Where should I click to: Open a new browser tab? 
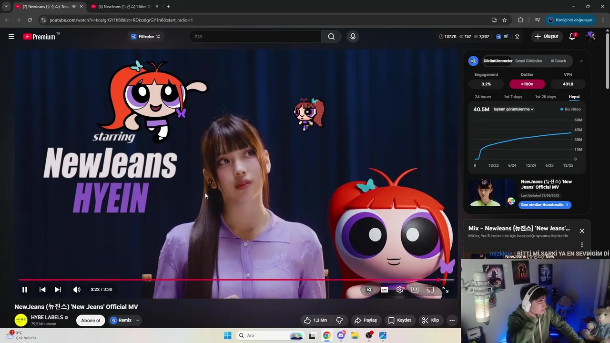168,7
